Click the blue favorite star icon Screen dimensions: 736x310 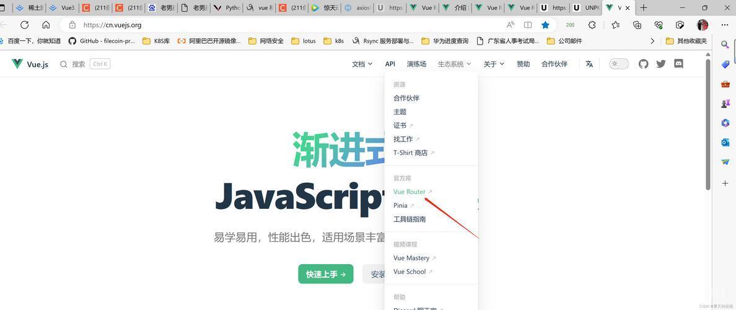tap(545, 25)
